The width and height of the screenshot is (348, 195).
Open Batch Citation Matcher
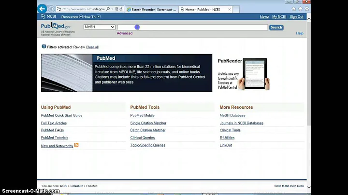coord(148,130)
